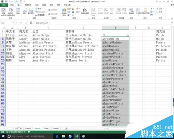The image size is (174, 139).
Task: Click the Cortana search box
Action: (30, 136)
